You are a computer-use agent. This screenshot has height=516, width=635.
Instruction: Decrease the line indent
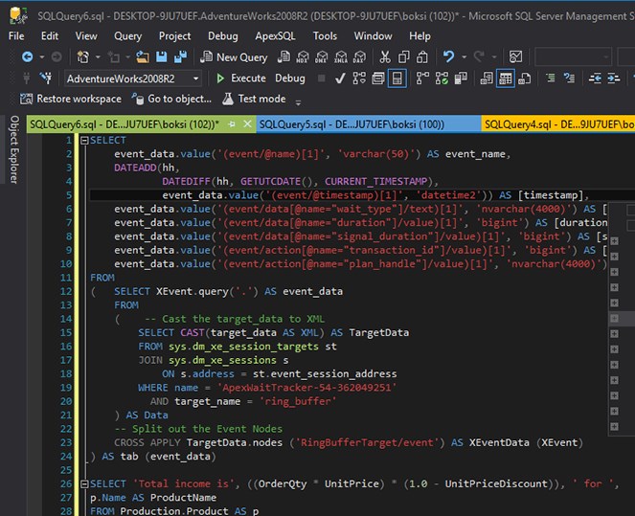click(x=595, y=79)
